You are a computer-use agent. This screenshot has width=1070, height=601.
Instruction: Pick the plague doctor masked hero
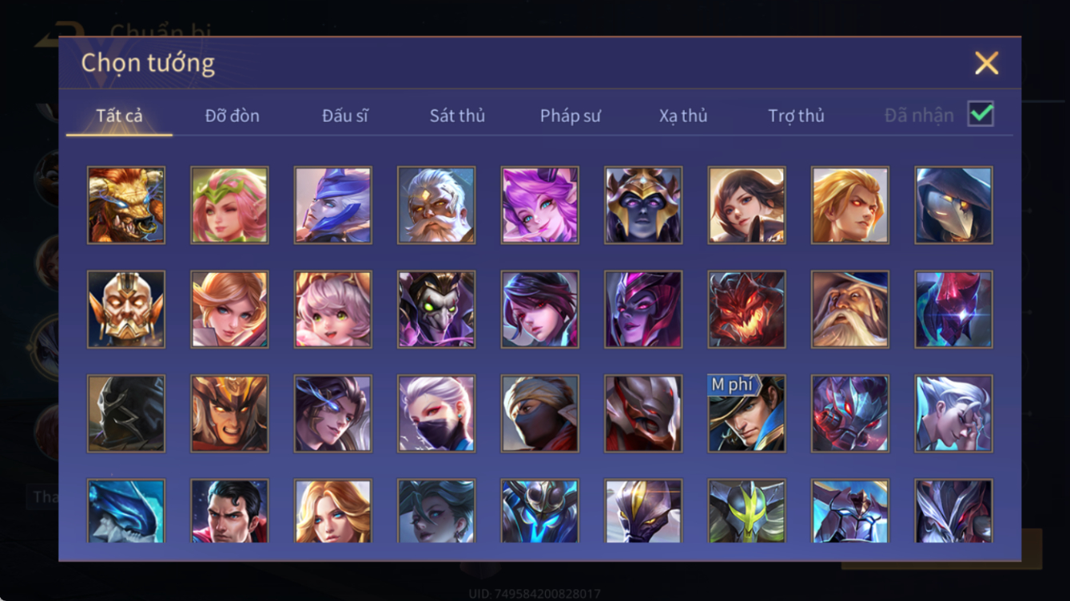point(954,205)
